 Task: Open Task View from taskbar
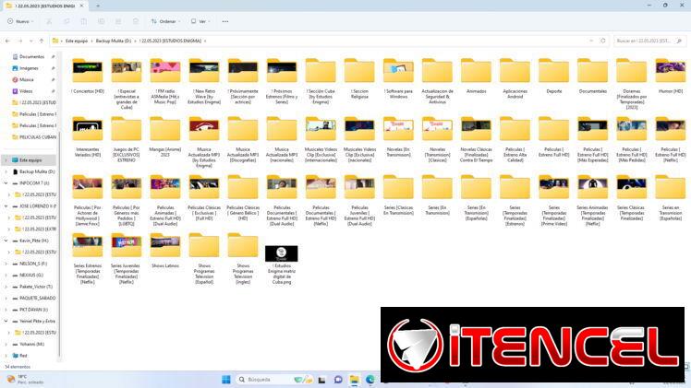(321, 380)
